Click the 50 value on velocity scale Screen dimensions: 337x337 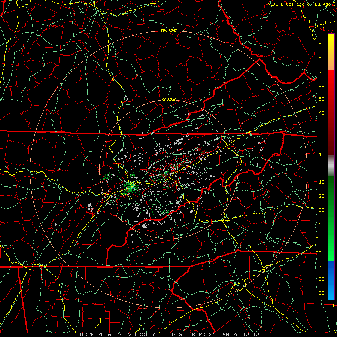(322, 99)
